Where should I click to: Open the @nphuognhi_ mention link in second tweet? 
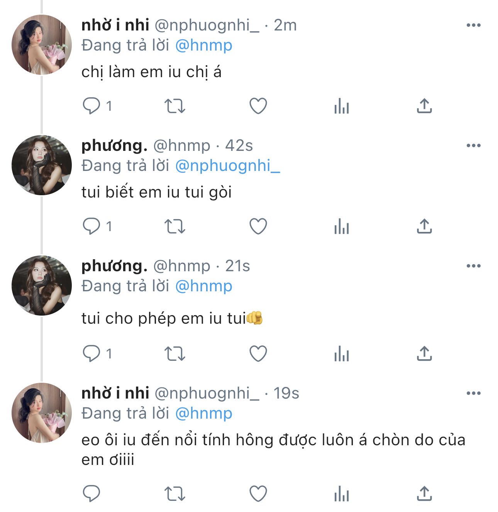227,166
